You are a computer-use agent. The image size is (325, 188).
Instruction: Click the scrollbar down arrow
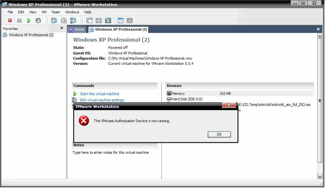click(320, 176)
